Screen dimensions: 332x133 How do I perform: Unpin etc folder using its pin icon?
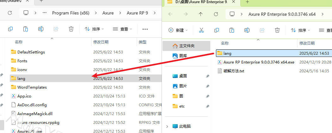click(x=207, y=106)
